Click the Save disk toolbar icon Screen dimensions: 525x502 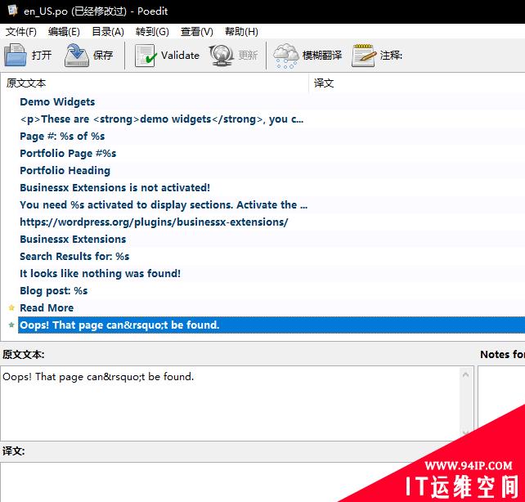coord(77,55)
